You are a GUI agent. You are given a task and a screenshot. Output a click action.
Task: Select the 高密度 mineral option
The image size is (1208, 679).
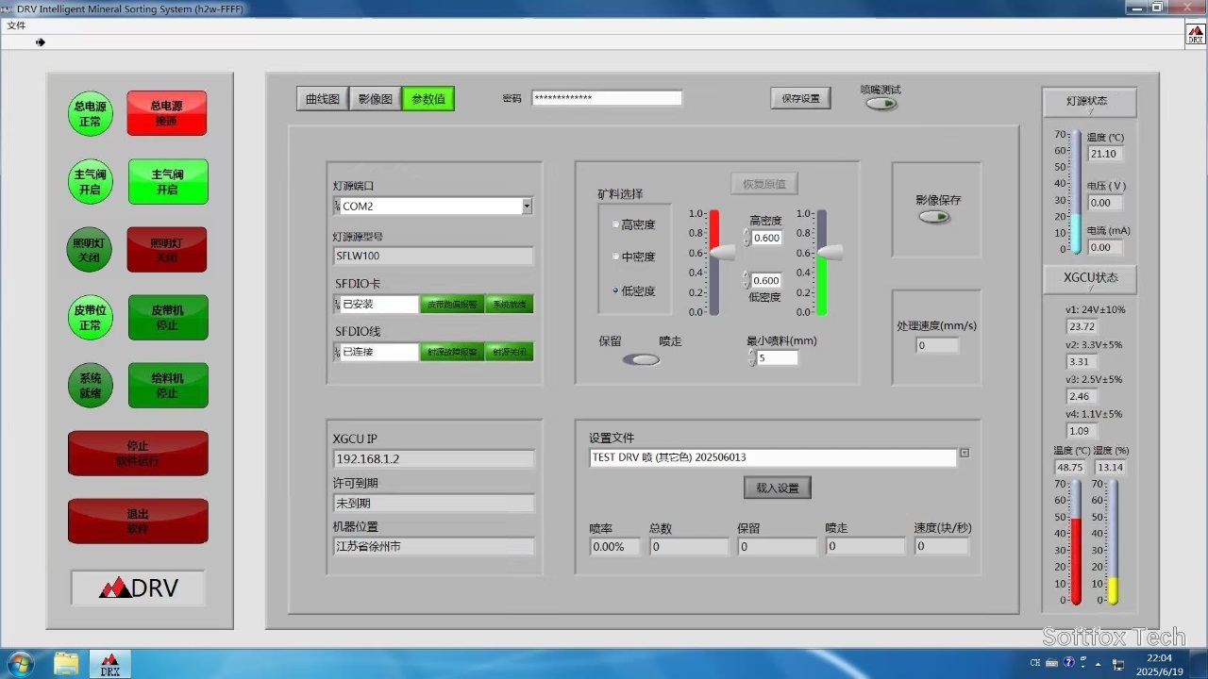(x=614, y=224)
